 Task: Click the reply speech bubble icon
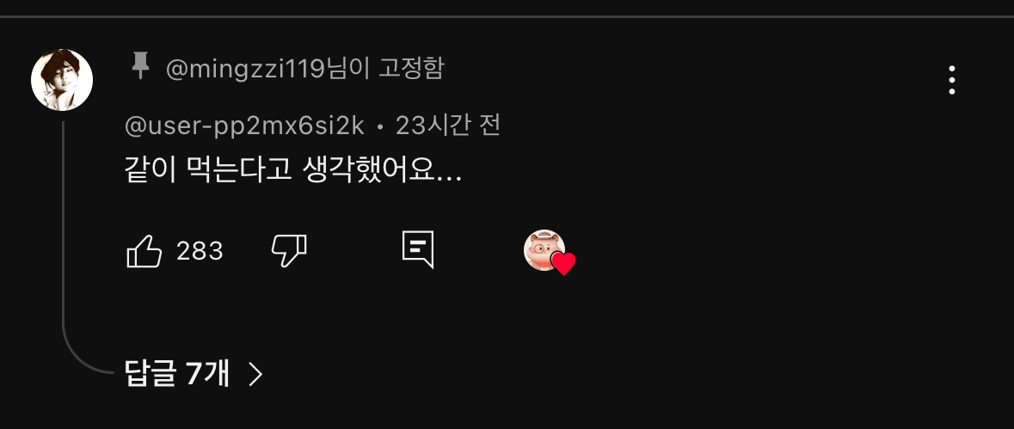418,250
